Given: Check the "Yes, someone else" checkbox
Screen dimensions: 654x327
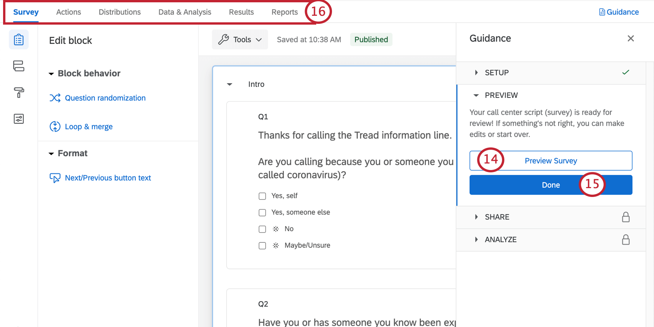Looking at the screenshot, I should 262,213.
